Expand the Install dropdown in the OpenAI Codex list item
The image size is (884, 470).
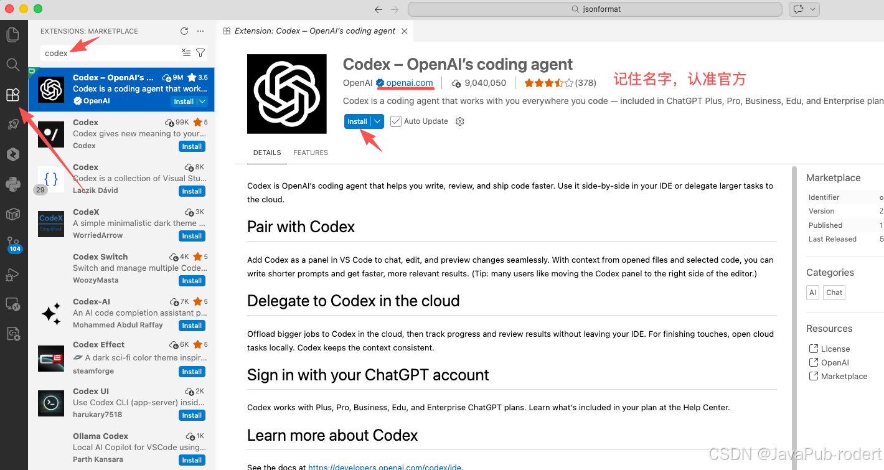coord(202,101)
